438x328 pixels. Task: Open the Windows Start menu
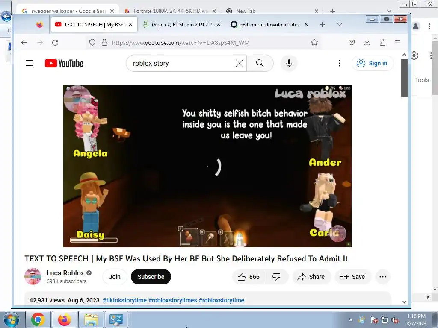[11, 320]
